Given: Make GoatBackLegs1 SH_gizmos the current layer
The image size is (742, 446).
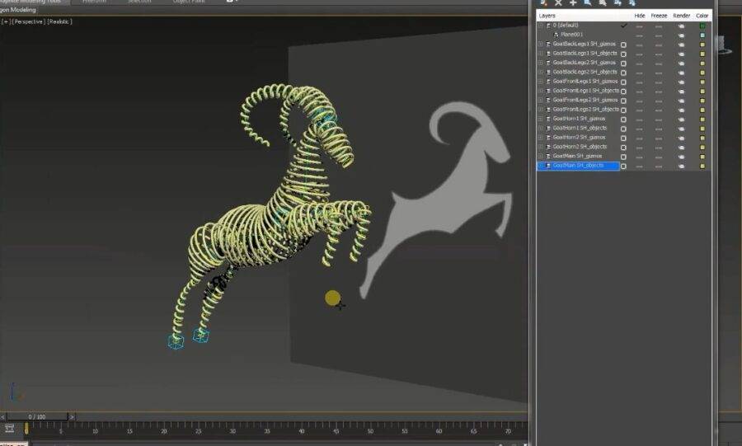Looking at the screenshot, I should coord(623,45).
